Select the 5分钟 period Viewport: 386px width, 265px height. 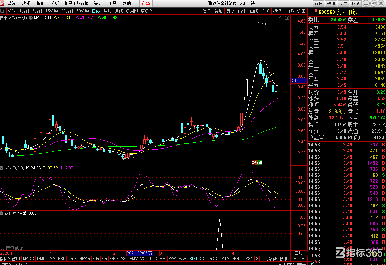[x=37, y=11]
